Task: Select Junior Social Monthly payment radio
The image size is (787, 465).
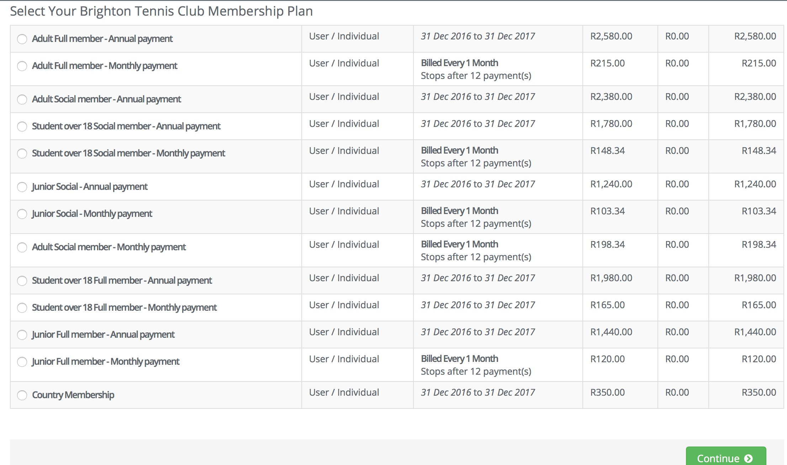Action: 22,214
